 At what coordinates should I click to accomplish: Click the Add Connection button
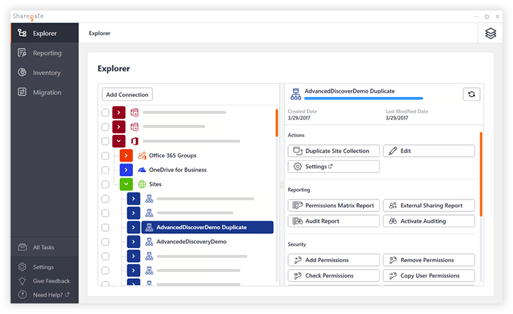[x=127, y=95]
